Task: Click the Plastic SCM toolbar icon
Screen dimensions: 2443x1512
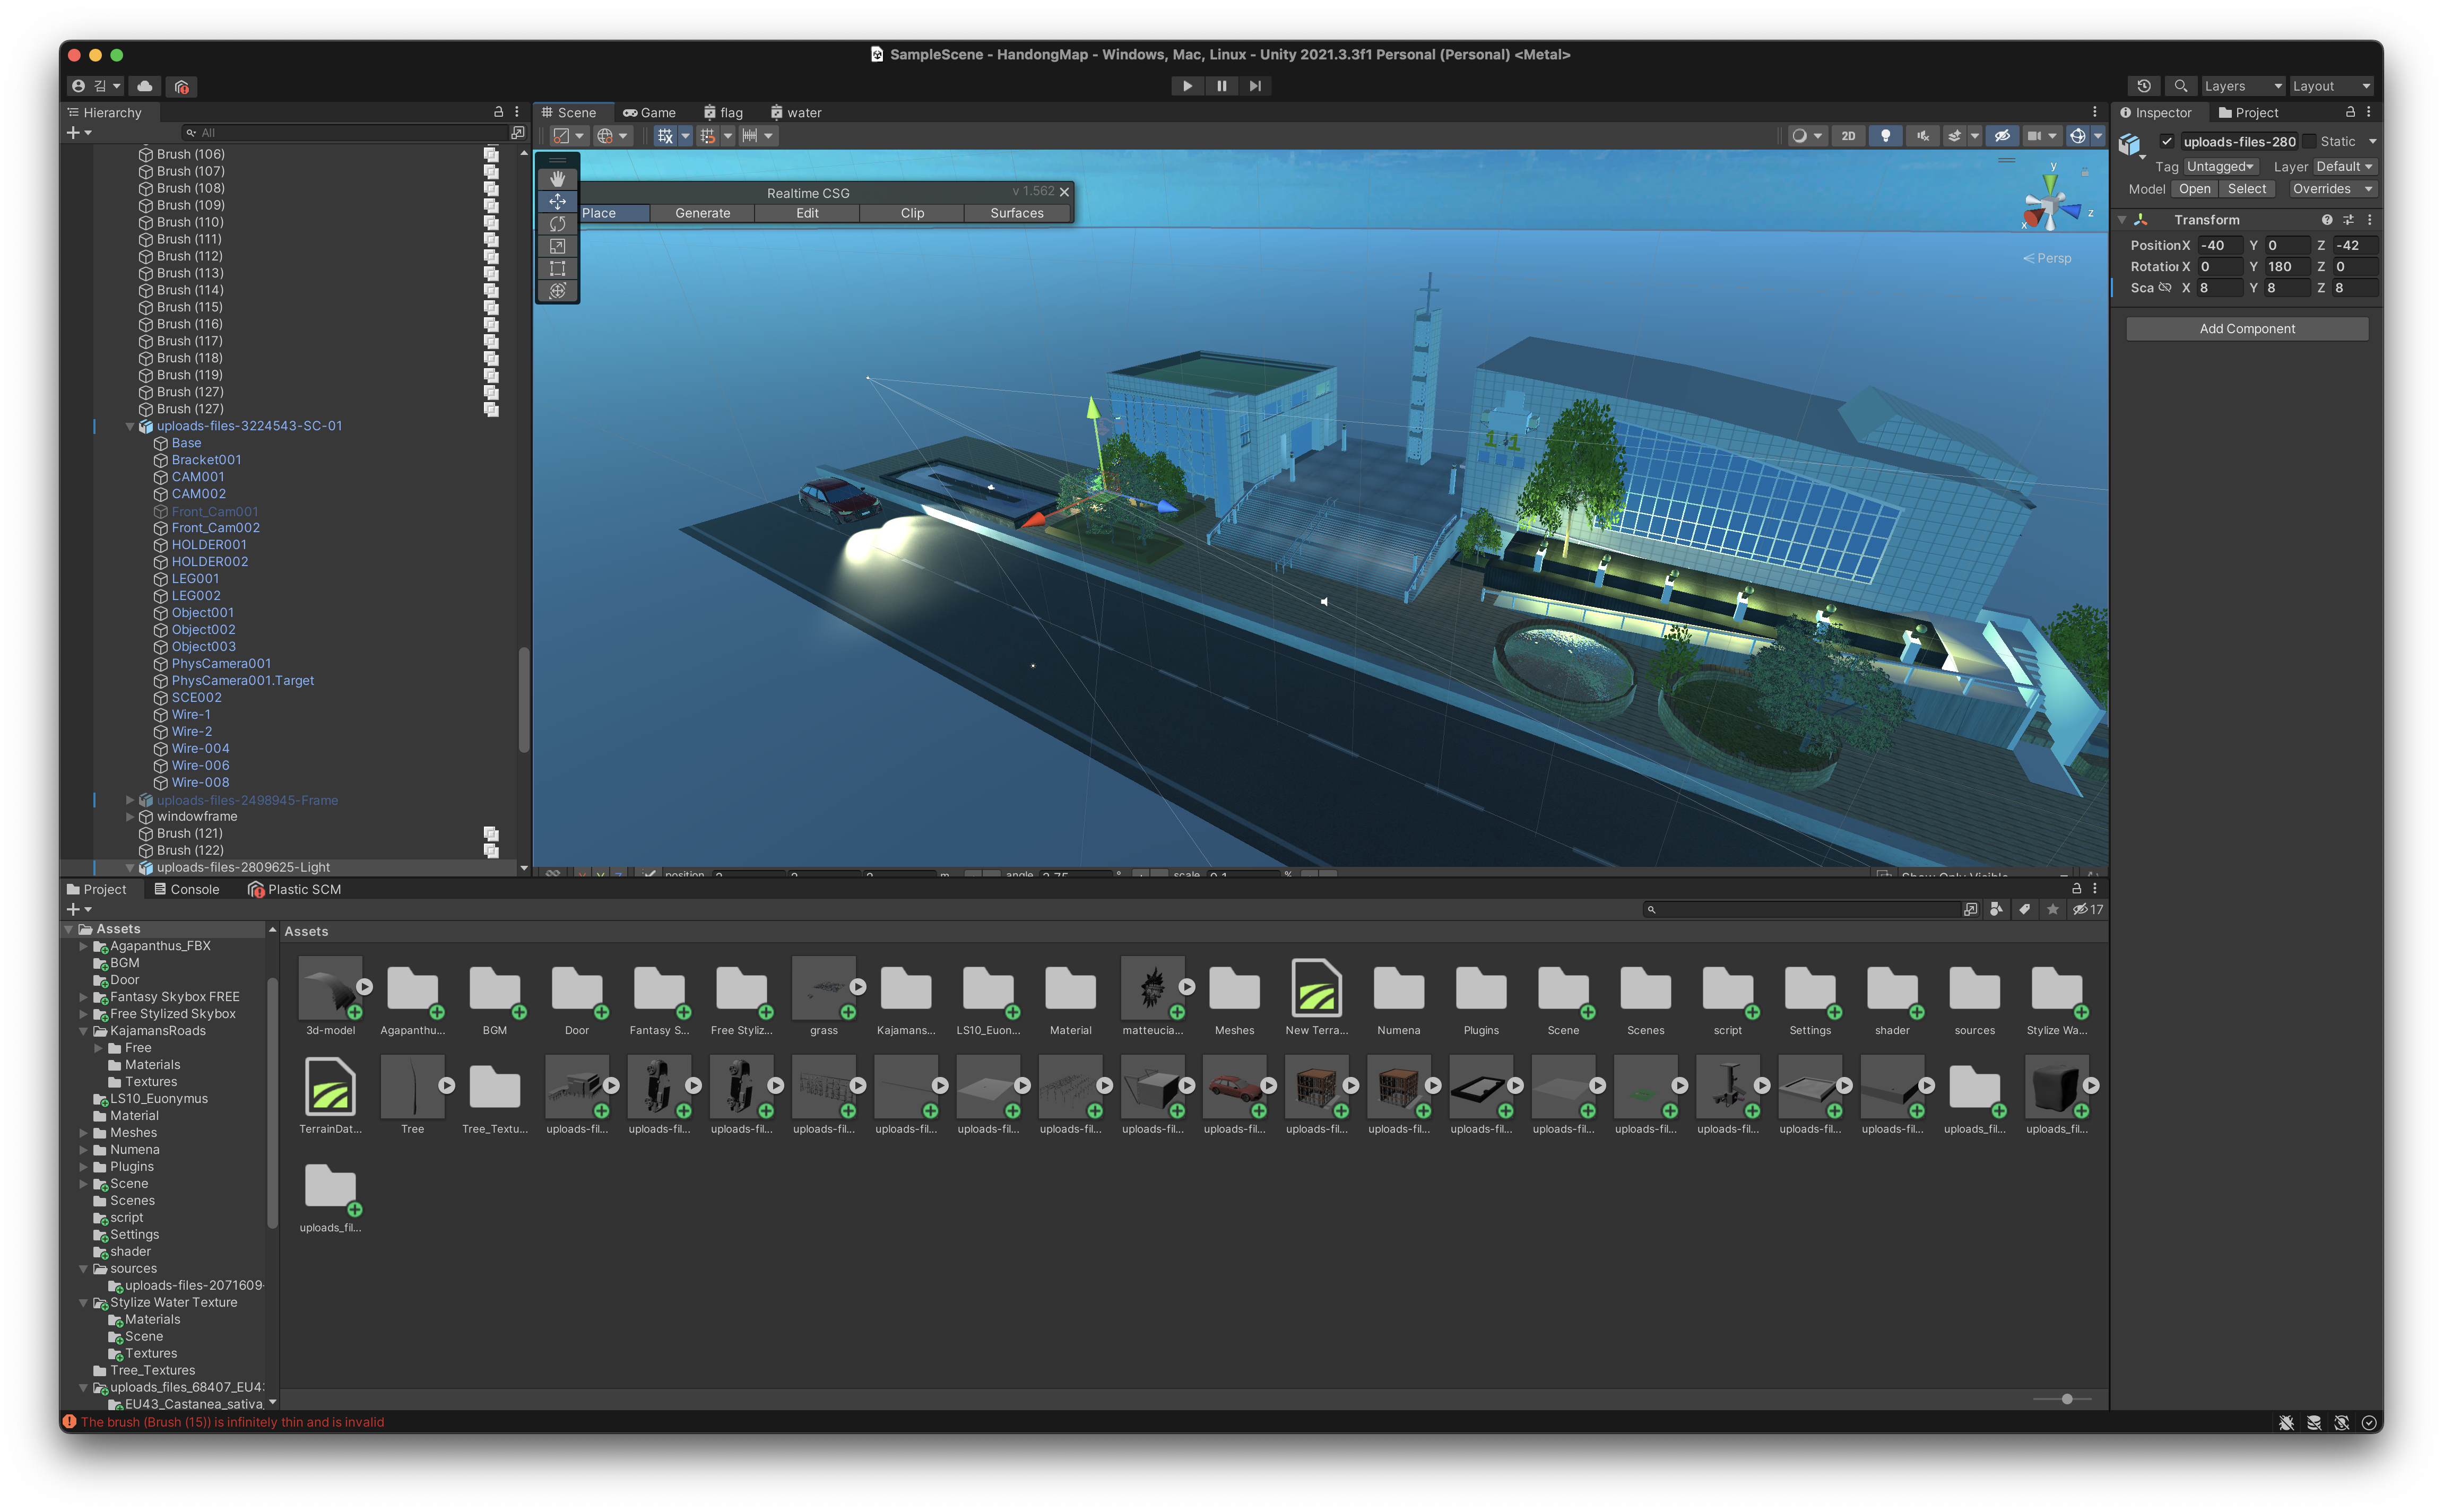Action: (181, 86)
